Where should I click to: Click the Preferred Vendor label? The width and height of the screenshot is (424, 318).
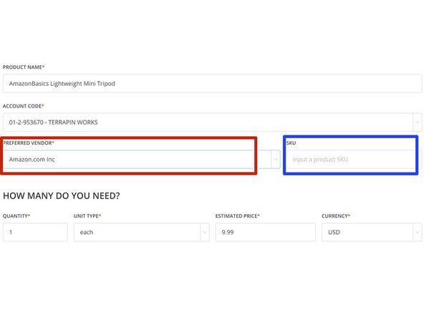pyautogui.click(x=29, y=143)
